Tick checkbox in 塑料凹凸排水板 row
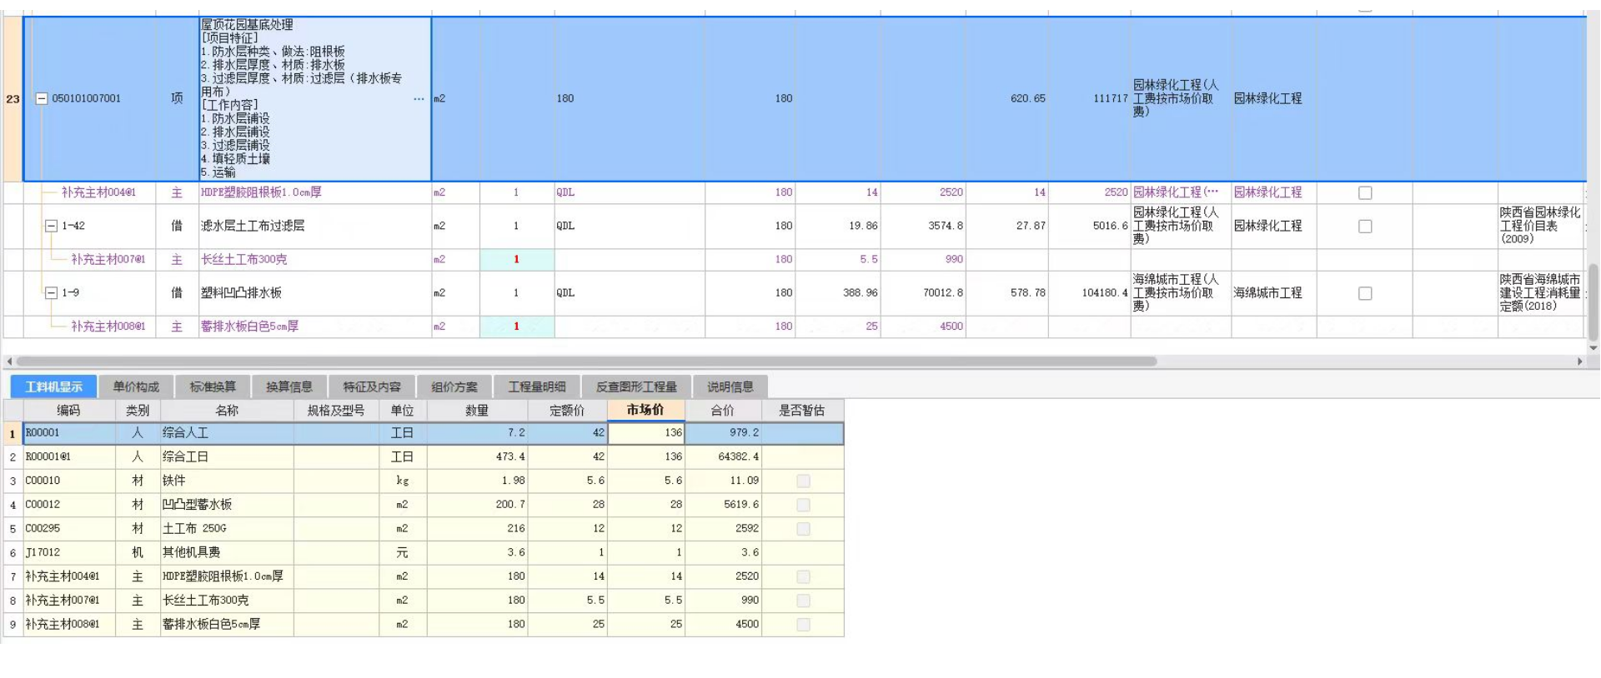 (1365, 293)
